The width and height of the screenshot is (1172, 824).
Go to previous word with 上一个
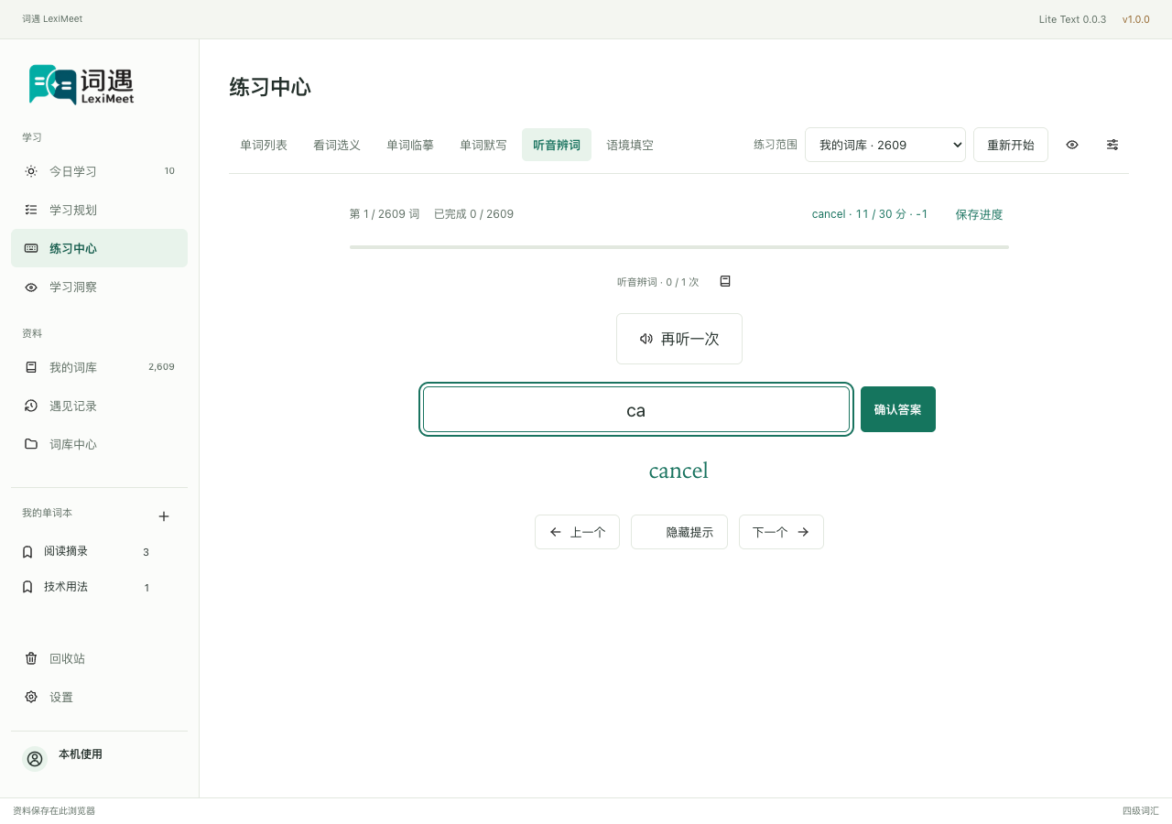point(577,532)
